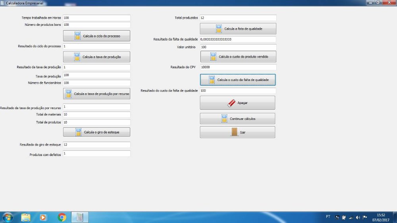
Task: Click the eraser icon on the Apagar button
Action: (x=231, y=103)
